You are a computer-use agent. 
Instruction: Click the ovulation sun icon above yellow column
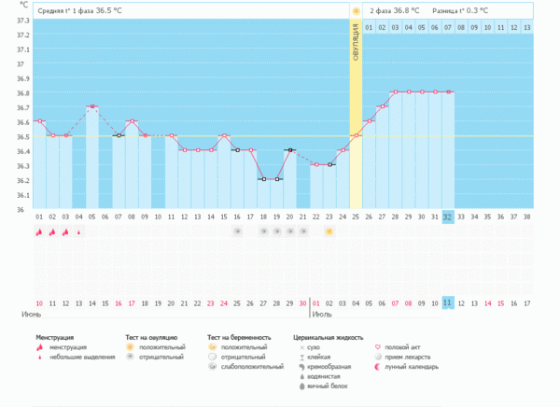[356, 10]
